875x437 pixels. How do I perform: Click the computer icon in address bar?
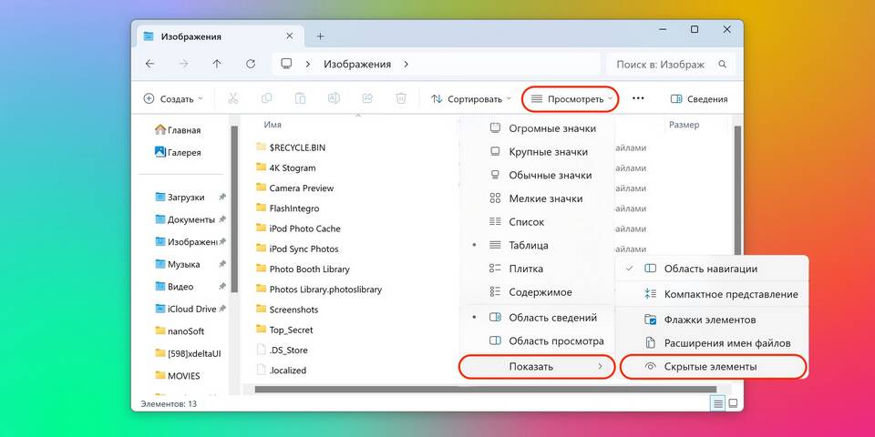pos(286,64)
